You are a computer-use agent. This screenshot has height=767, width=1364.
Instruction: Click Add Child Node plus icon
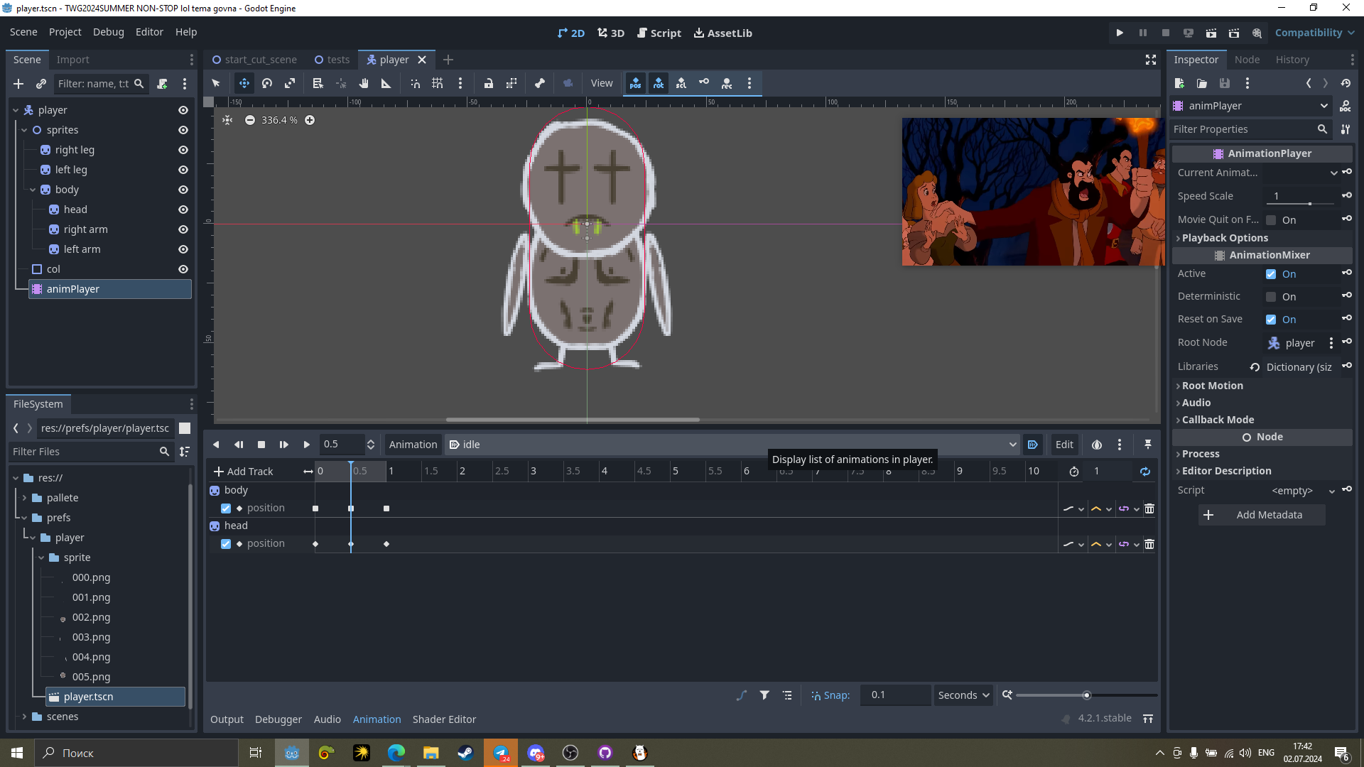(18, 84)
